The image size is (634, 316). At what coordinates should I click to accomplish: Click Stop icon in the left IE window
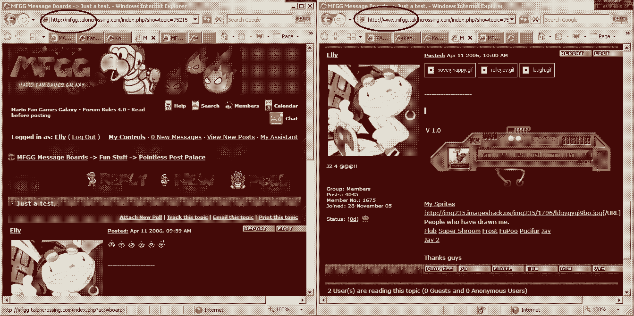tap(219, 20)
